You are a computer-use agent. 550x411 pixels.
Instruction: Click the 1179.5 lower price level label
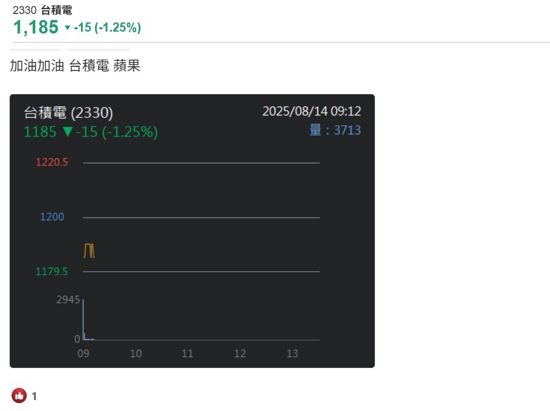click(52, 272)
